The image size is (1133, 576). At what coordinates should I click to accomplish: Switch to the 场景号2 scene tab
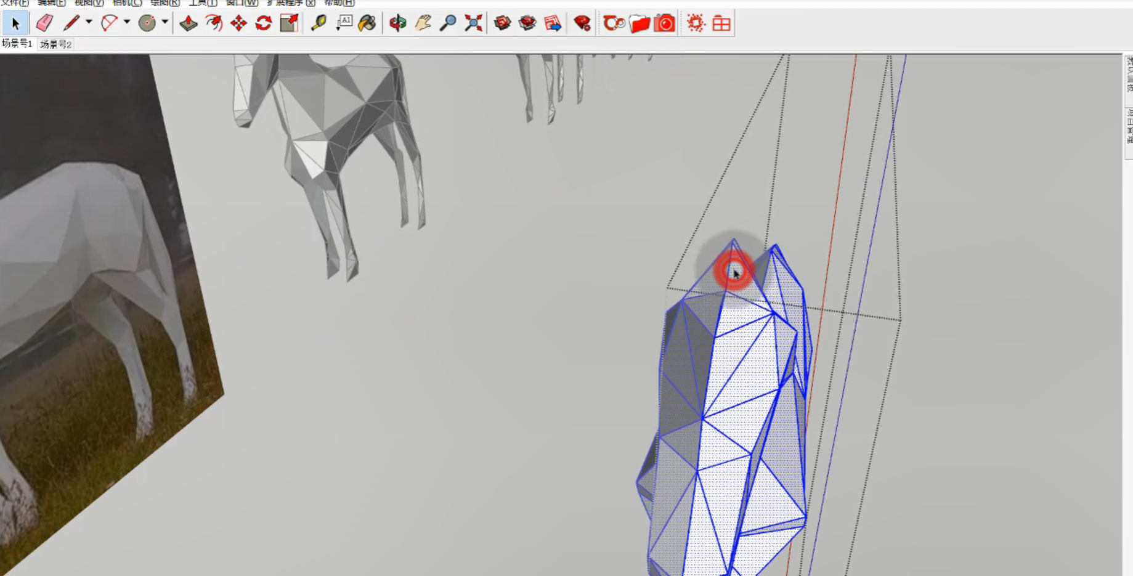pyautogui.click(x=55, y=44)
